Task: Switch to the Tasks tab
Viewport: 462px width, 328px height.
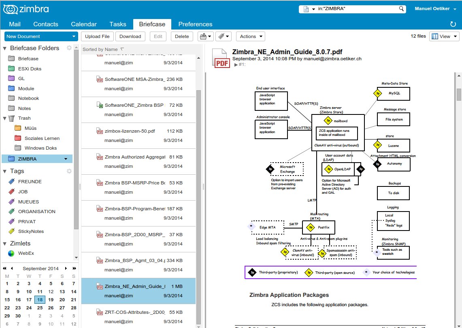Action: pyautogui.click(x=117, y=24)
